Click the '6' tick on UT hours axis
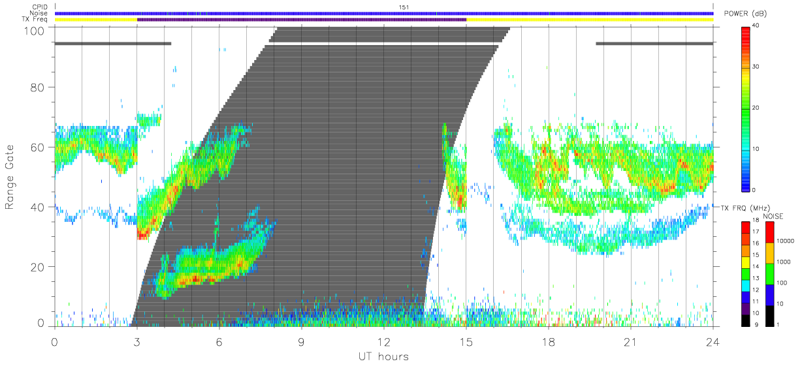Screen dimensions: 802x370 219,341
